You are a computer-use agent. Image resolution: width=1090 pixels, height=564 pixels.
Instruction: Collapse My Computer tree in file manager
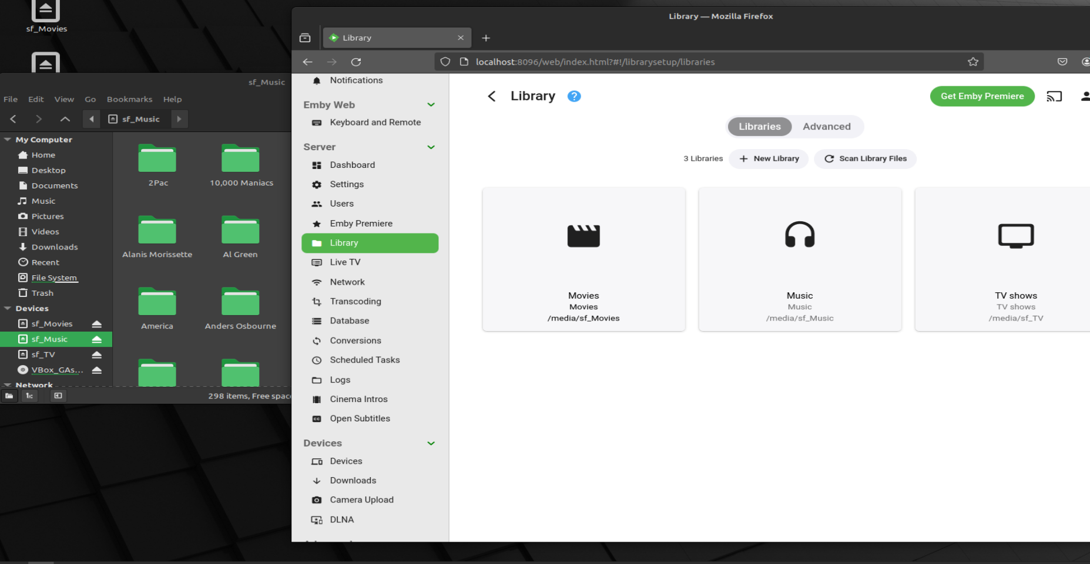point(8,140)
